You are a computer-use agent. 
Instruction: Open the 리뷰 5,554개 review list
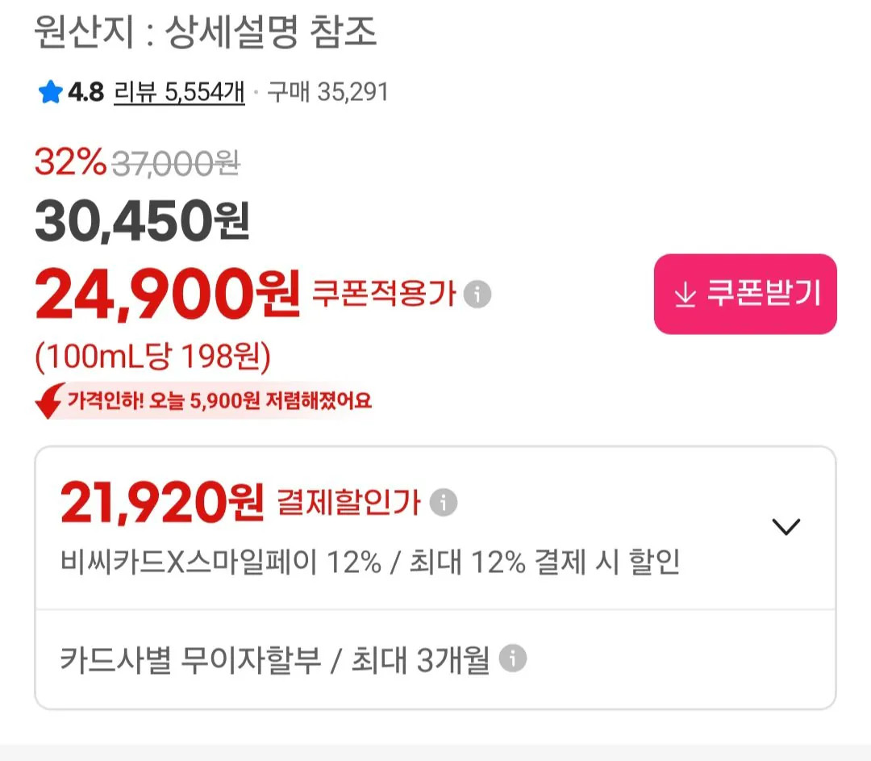180,91
